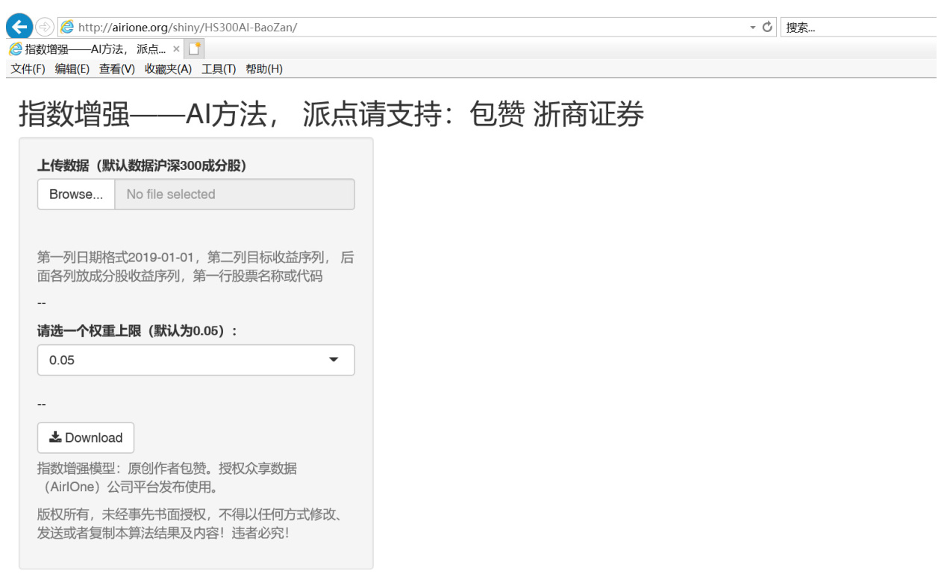Click the forward navigation arrow
The height and width of the screenshot is (588, 947).
(43, 25)
